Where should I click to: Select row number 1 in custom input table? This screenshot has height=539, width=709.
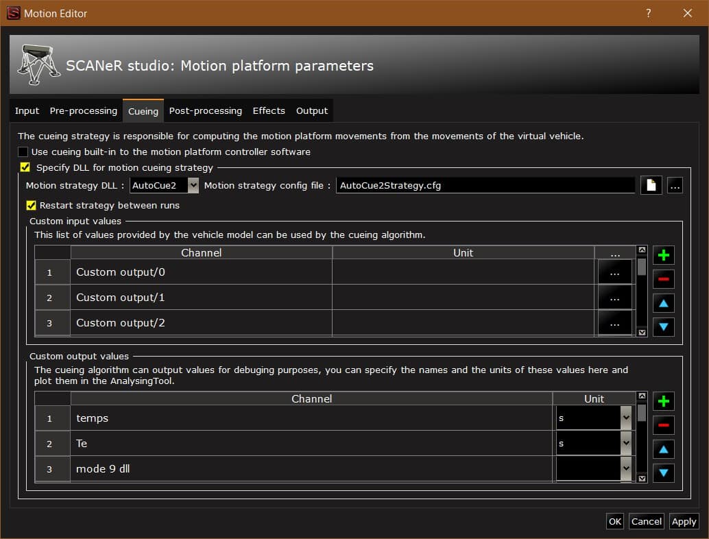(x=52, y=272)
